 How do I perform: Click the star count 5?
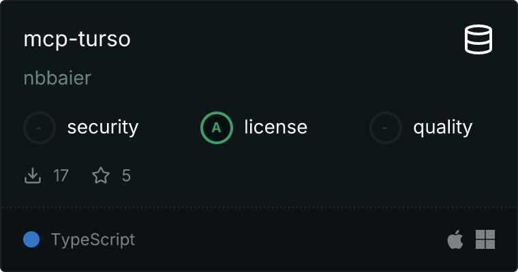[x=126, y=176]
